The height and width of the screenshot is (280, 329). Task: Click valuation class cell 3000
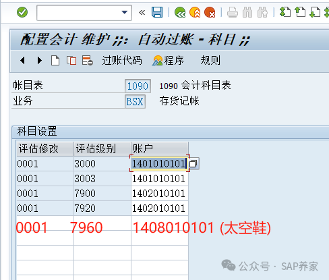point(102,163)
